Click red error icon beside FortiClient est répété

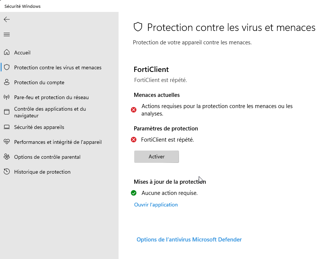134,140
